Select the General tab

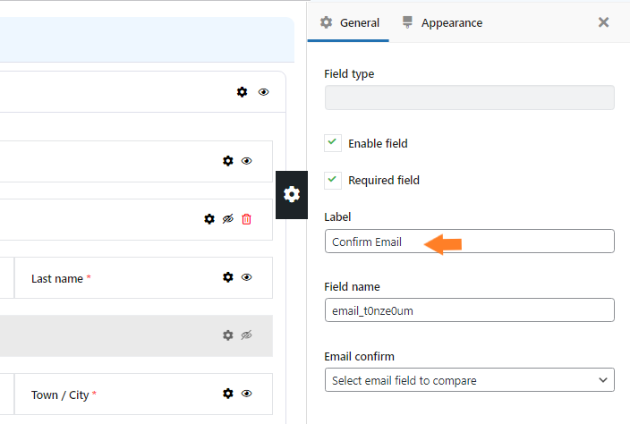350,23
